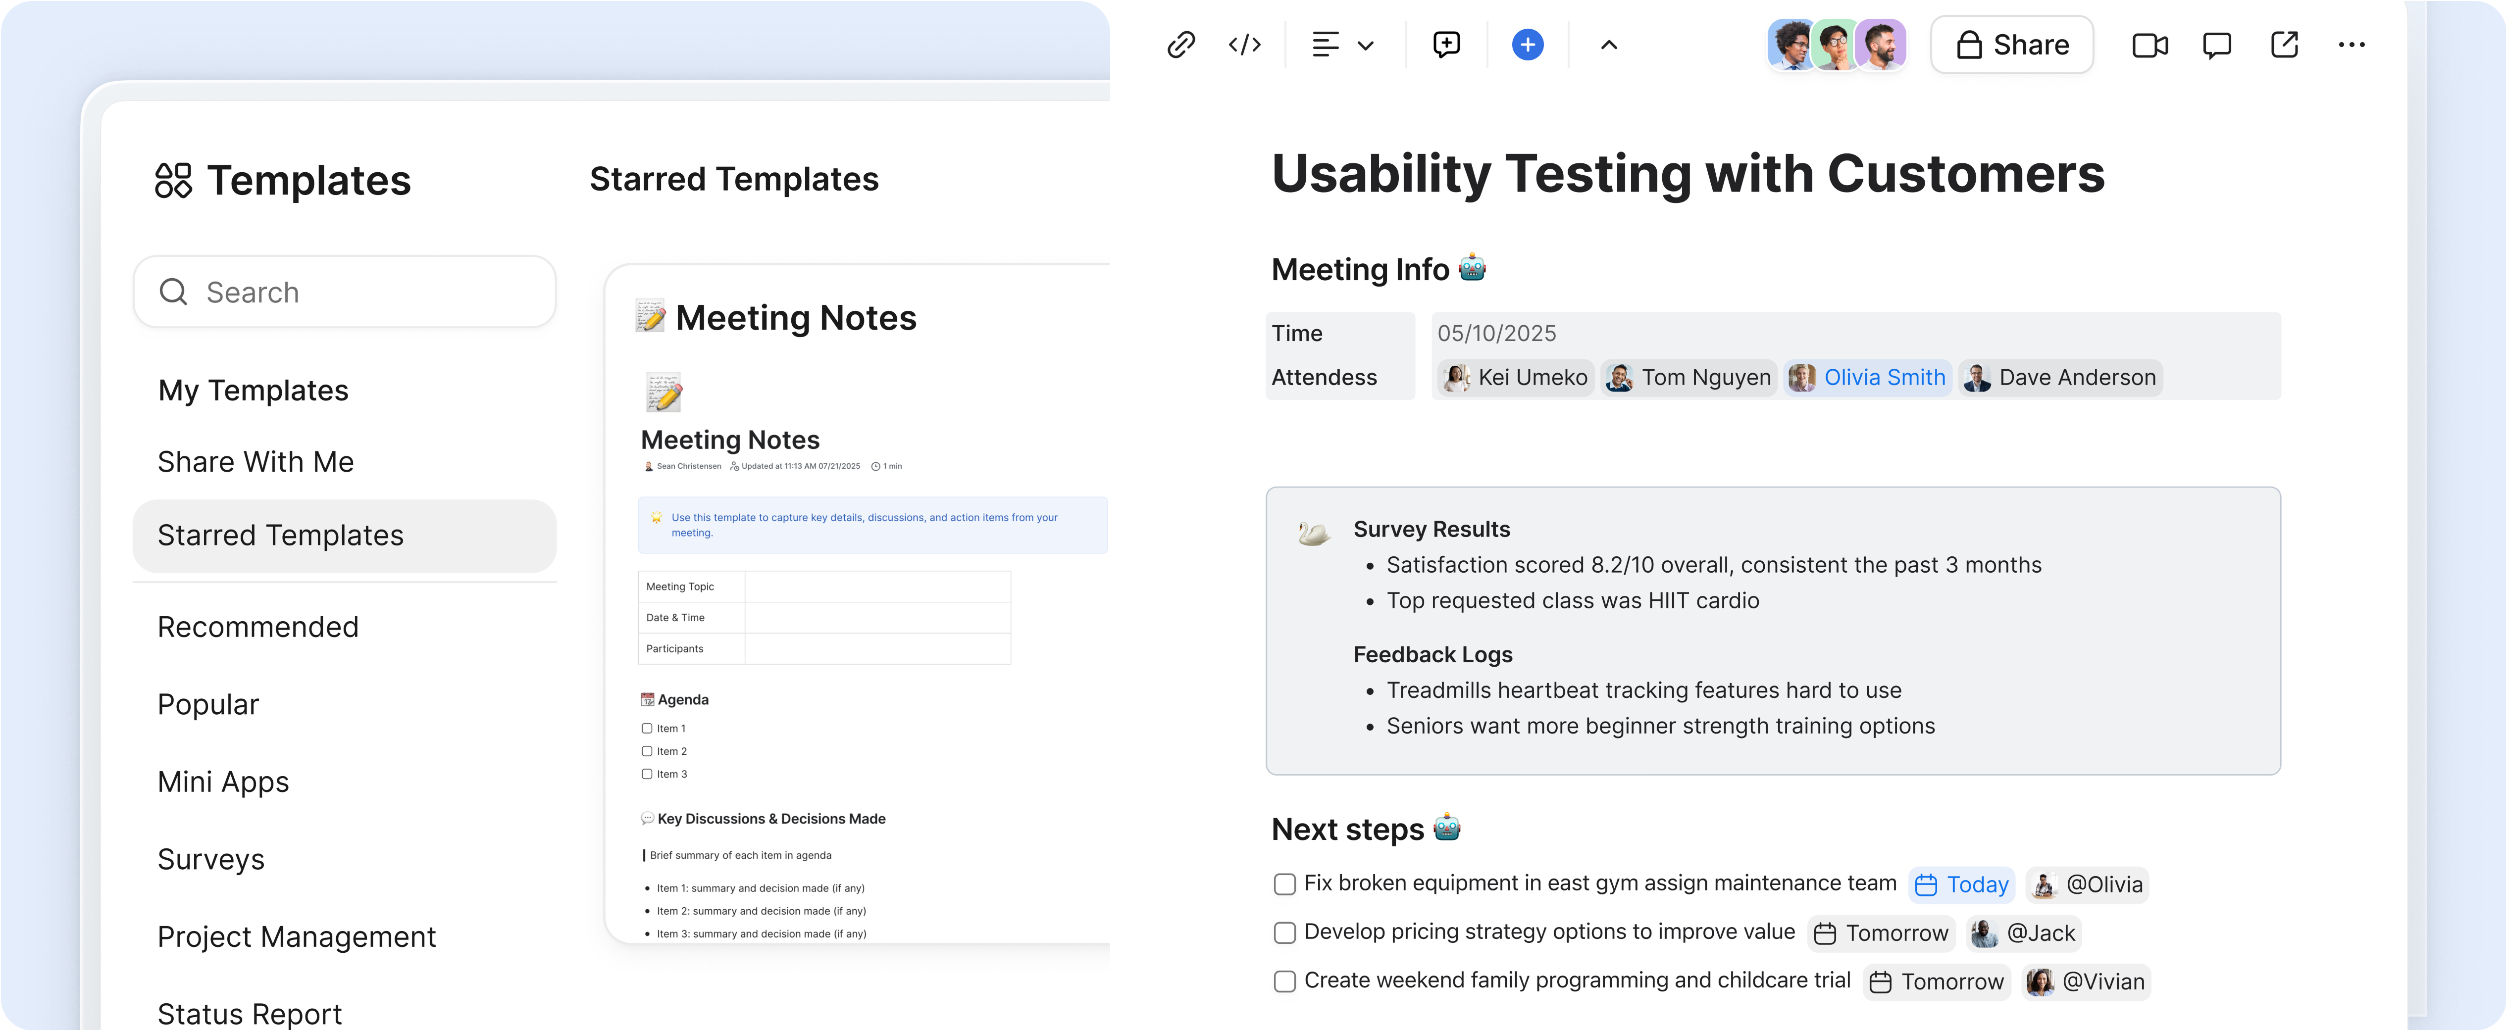2506x1030 pixels.
Task: Click the Agenda calendar icon in template
Action: click(647, 699)
